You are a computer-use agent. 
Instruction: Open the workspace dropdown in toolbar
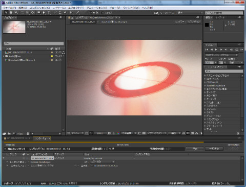coord(190,13)
